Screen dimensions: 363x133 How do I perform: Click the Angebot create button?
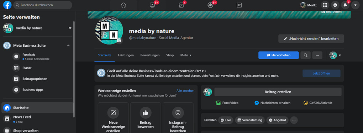coord(277,120)
